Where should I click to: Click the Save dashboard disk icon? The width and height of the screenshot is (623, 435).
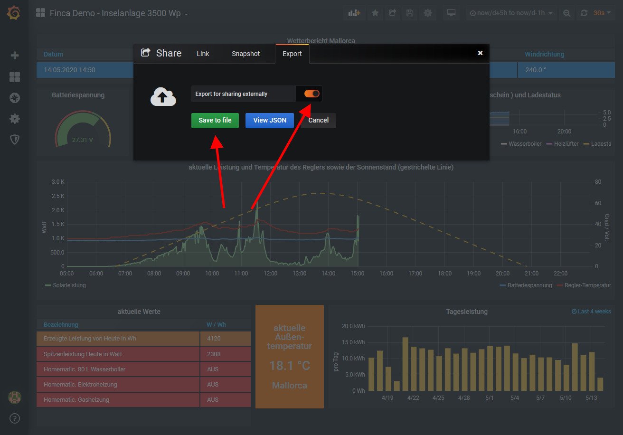coord(410,13)
